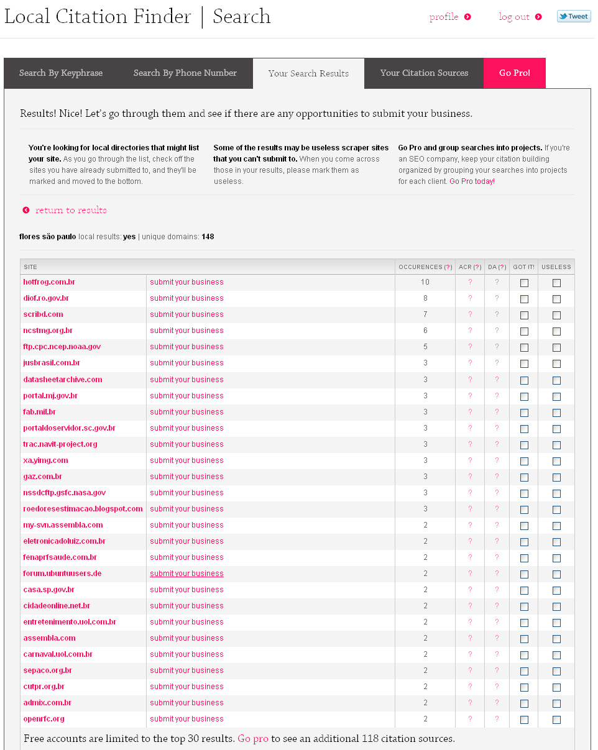Viewport: 598px width, 750px height.
Task: Open sepaco.org.br site link
Action: tap(47, 670)
